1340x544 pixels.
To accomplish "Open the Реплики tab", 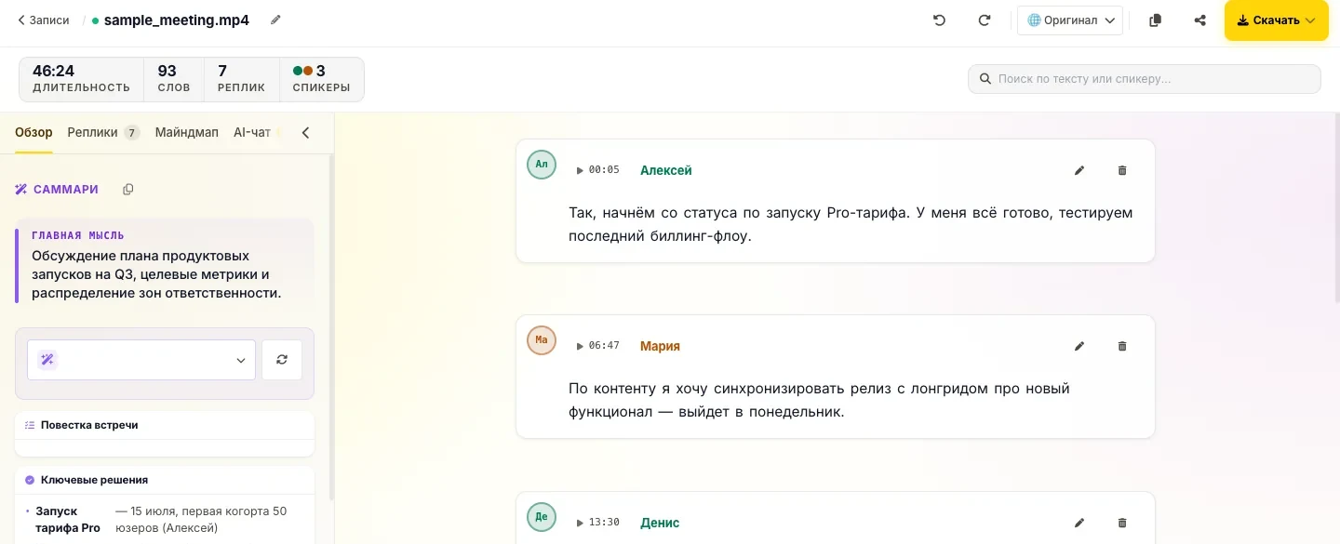I will click(103, 132).
